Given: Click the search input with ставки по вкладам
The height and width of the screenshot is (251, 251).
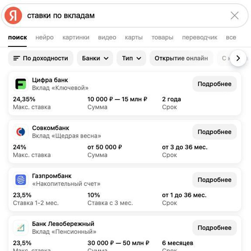Looking at the screenshot, I should [125, 15].
